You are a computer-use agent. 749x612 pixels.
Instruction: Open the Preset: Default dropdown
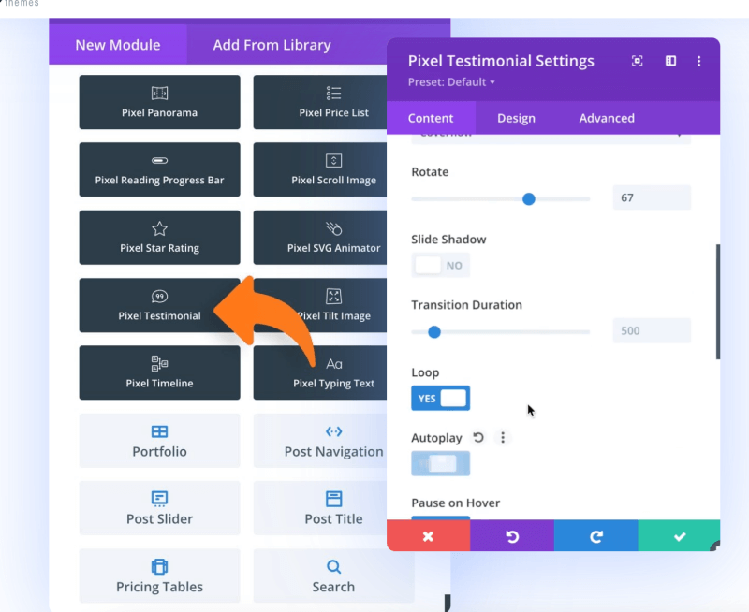coord(451,82)
